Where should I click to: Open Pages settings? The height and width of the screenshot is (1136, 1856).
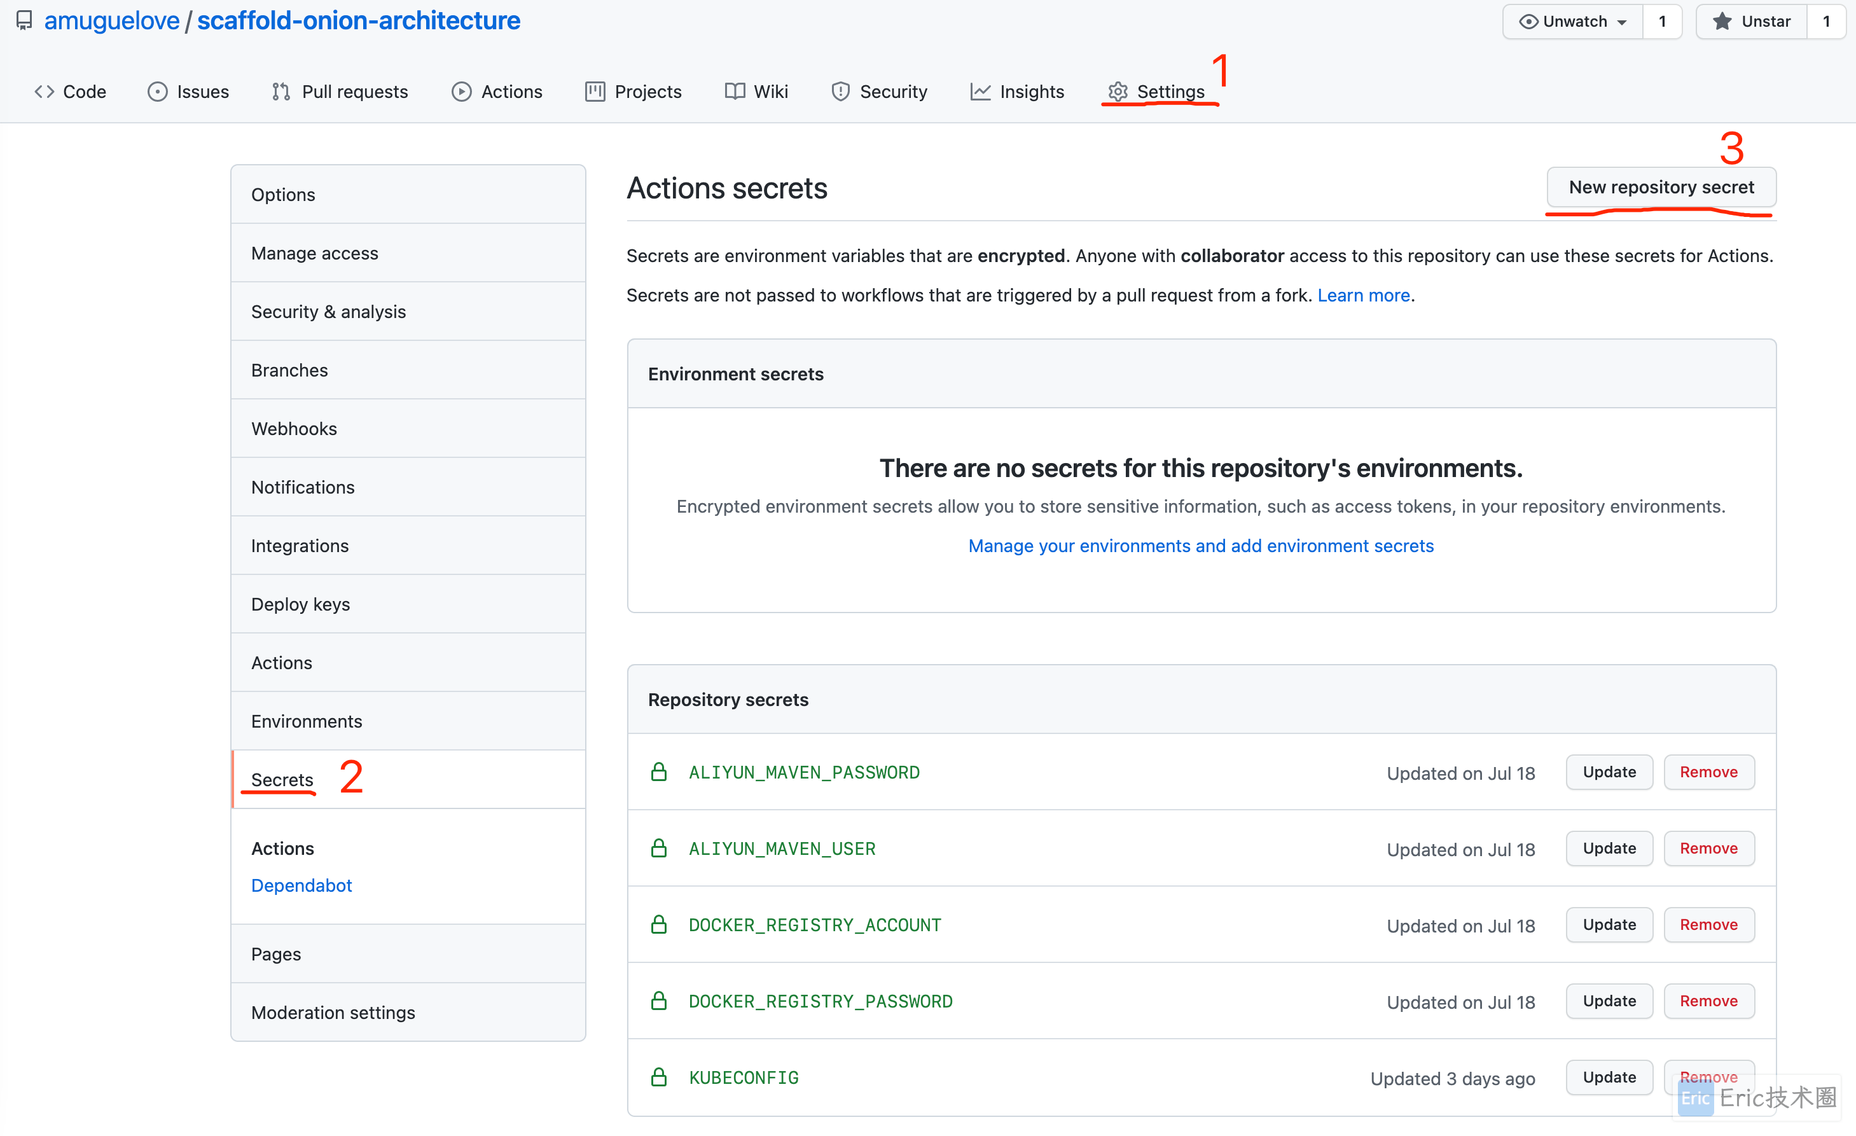(x=408, y=953)
